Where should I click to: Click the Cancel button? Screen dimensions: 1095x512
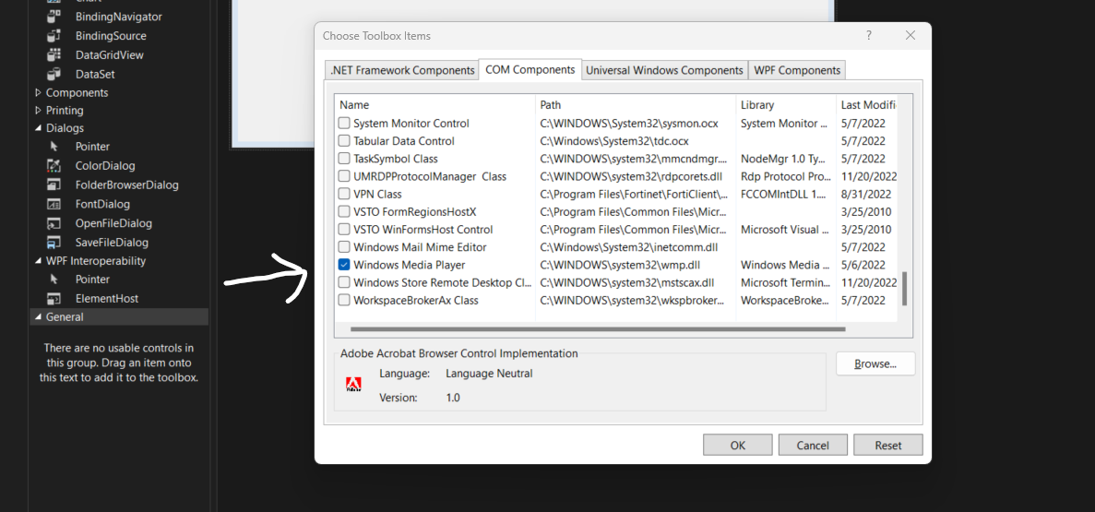tap(813, 445)
